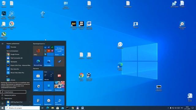Launch Total Commander x64 from Start list
196x110 pixels.
(x=19, y=58)
